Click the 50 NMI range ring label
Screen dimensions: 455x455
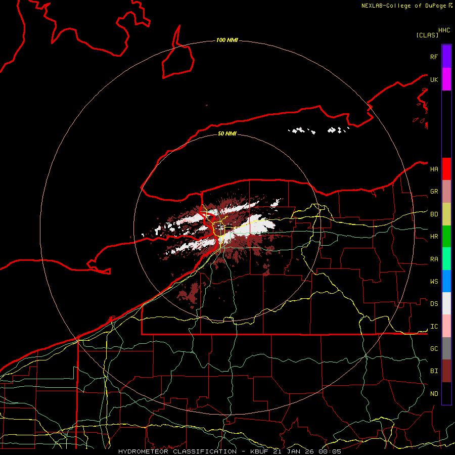(x=227, y=133)
